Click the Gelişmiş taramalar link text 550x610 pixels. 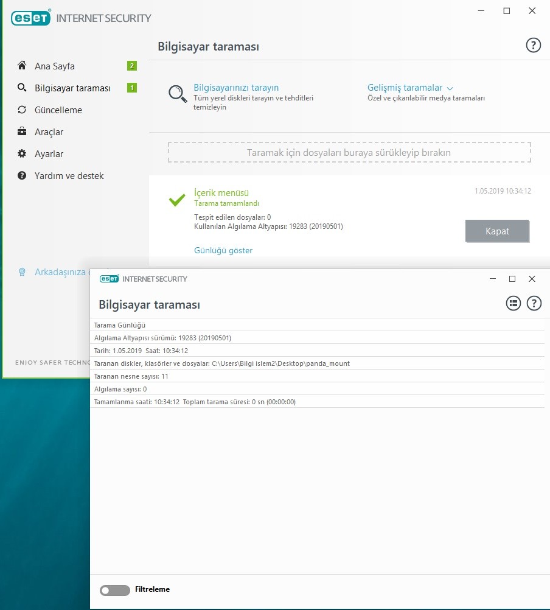(405, 88)
